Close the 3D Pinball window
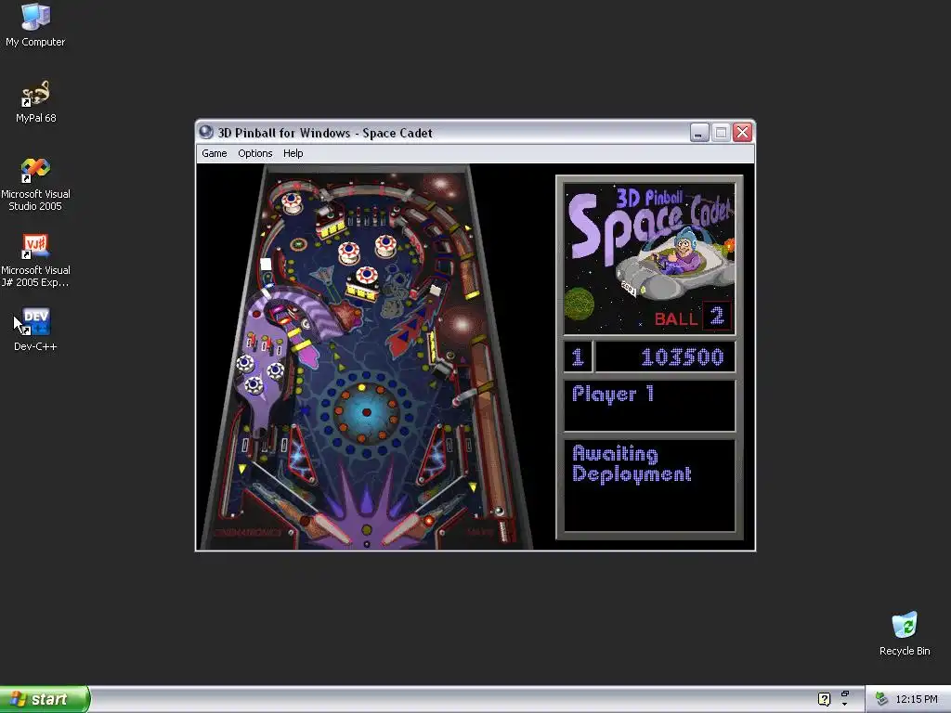The height and width of the screenshot is (713, 951). tap(742, 132)
